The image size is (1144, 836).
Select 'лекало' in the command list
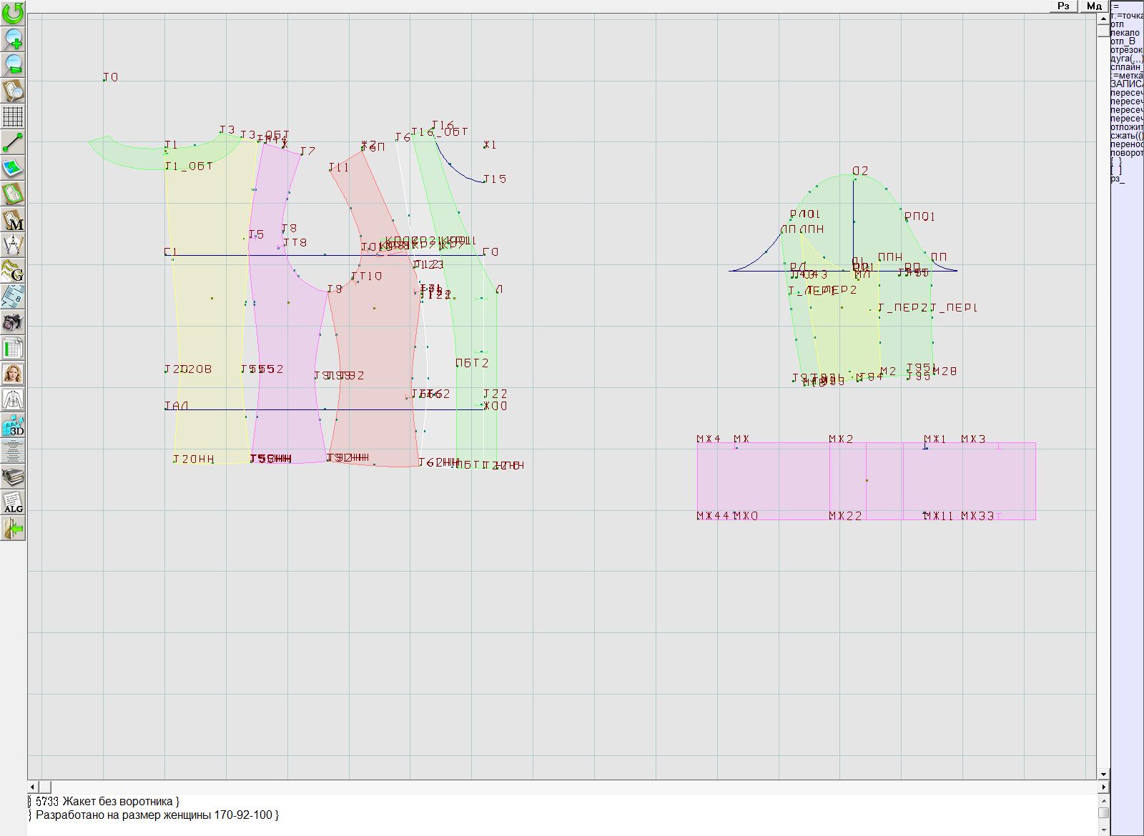coord(1125,33)
